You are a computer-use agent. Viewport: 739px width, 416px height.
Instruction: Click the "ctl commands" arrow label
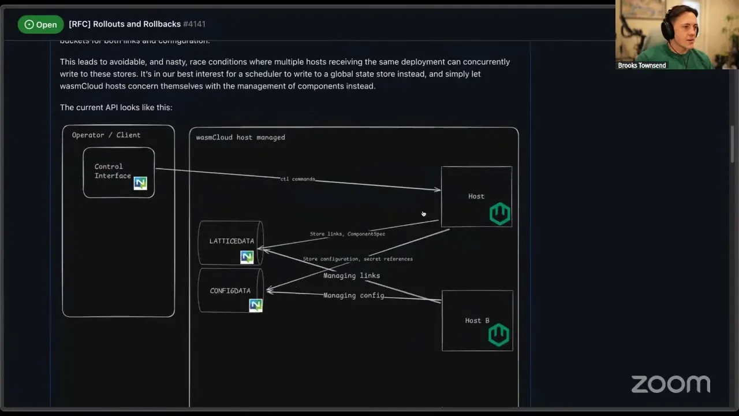point(298,179)
